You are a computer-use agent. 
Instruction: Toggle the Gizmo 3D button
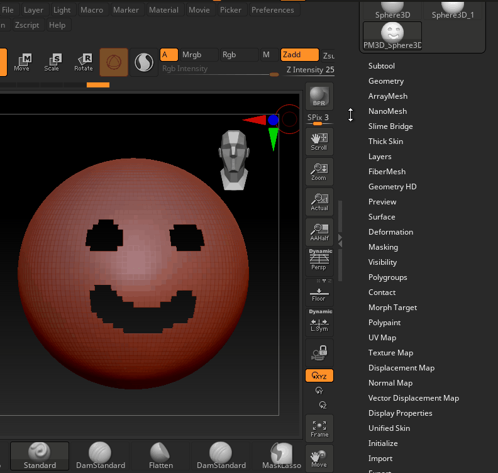[x=114, y=62]
